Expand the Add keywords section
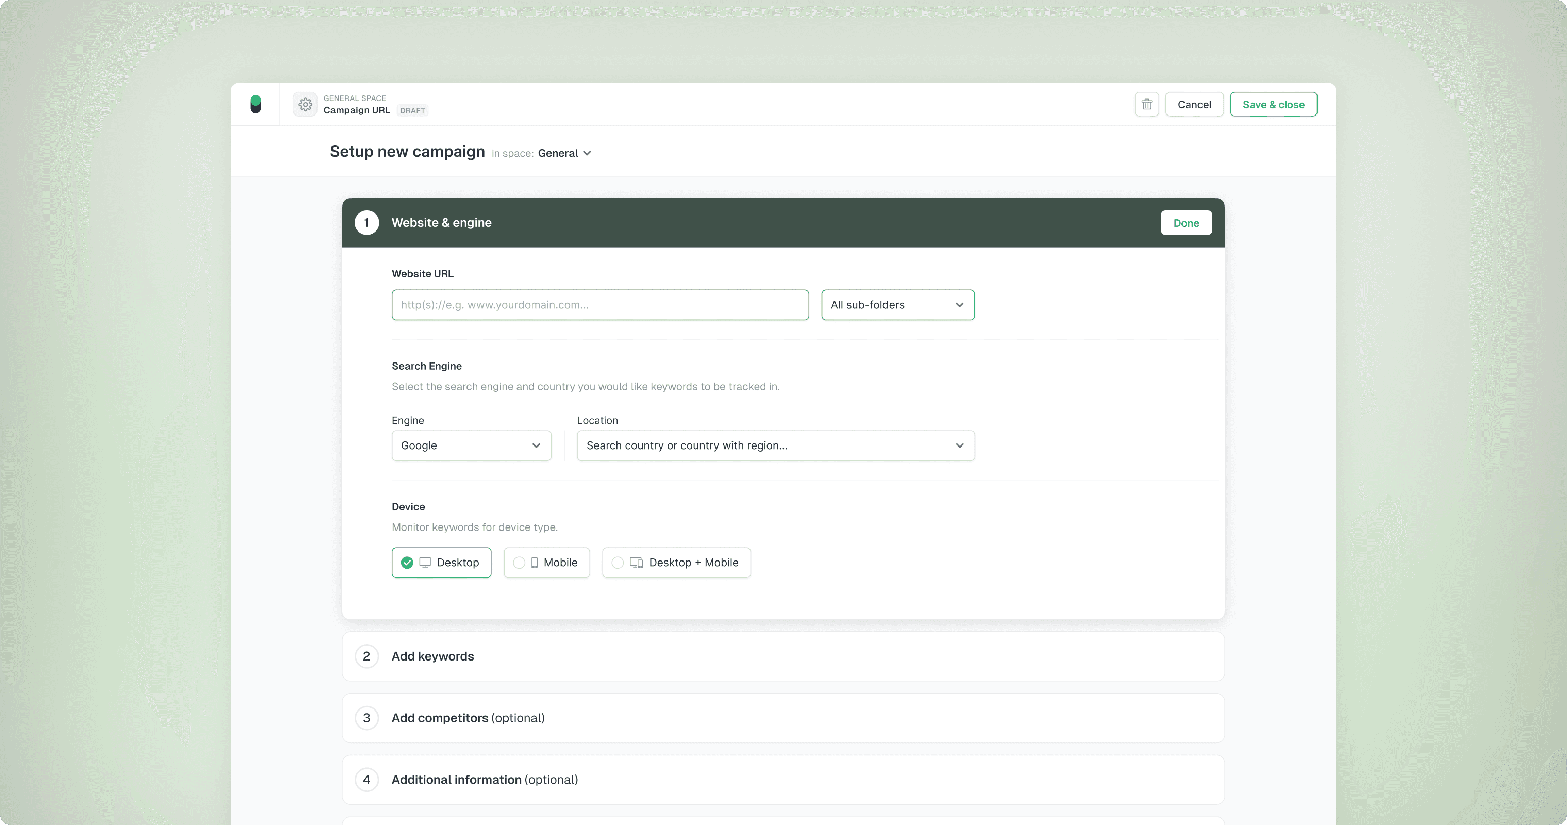Viewport: 1567px width, 825px height. (x=432, y=656)
